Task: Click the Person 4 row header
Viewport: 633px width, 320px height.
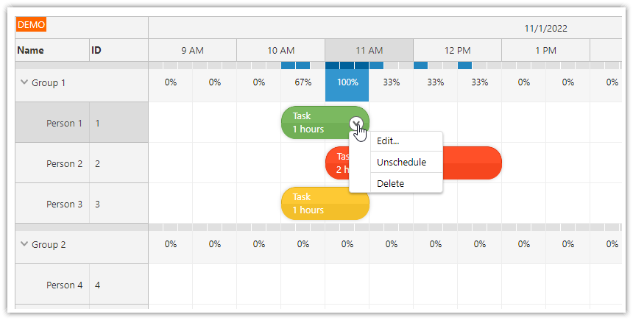Action: [64, 285]
